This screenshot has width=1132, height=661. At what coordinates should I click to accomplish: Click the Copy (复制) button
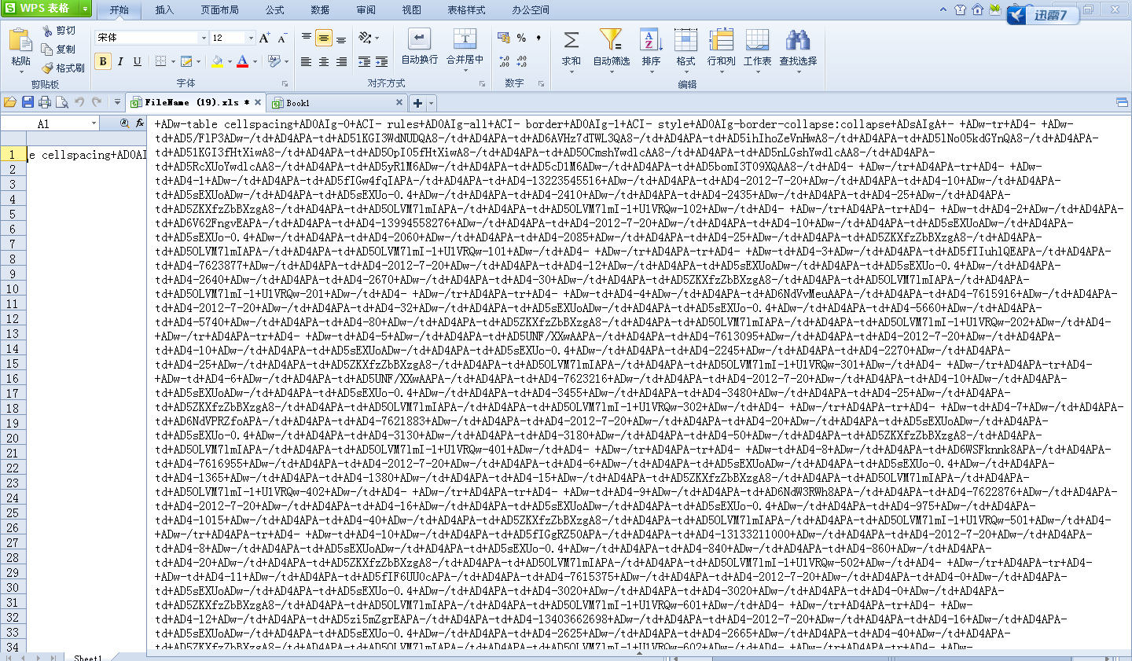point(59,50)
